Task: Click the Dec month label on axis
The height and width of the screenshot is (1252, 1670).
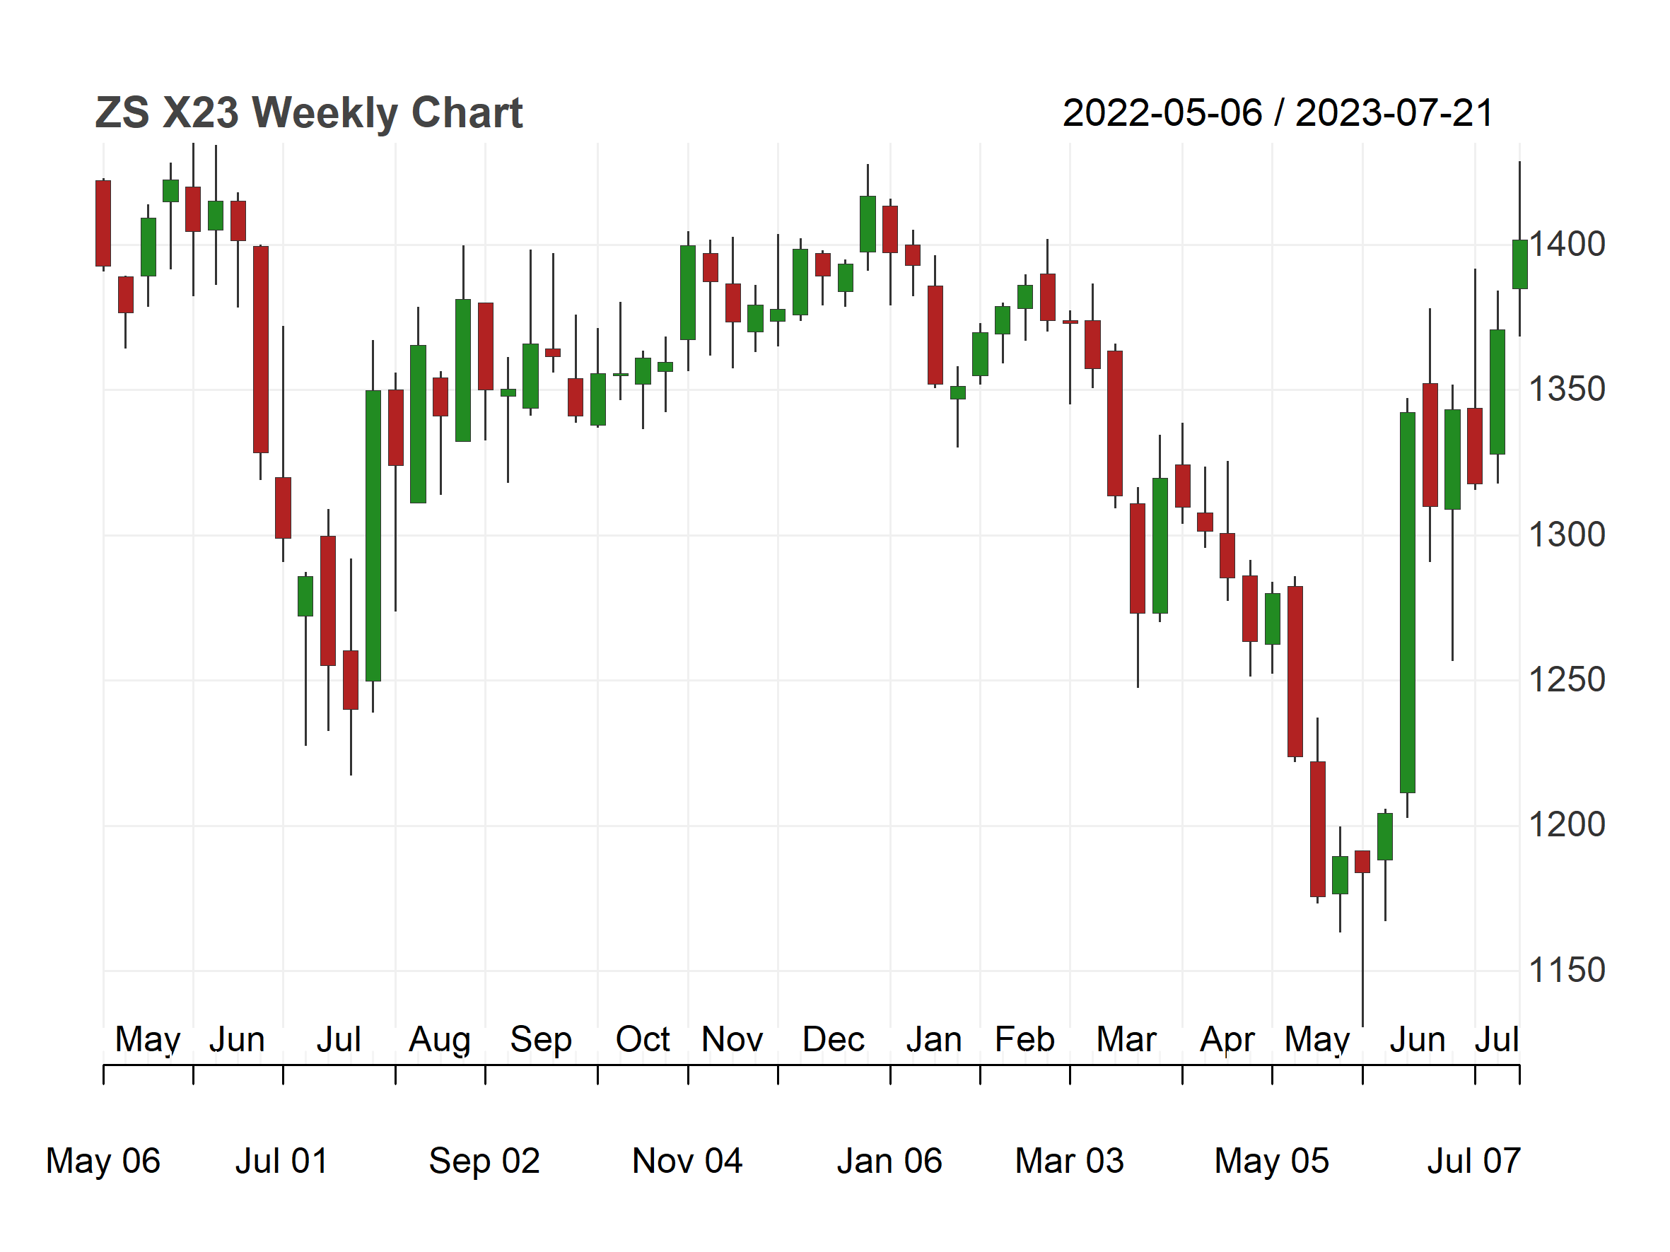Action: tap(834, 1039)
